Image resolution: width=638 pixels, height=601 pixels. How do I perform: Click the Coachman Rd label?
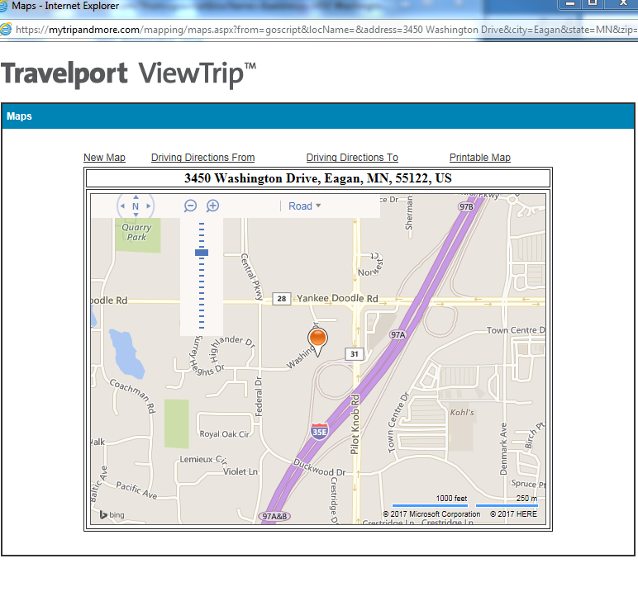133,395
